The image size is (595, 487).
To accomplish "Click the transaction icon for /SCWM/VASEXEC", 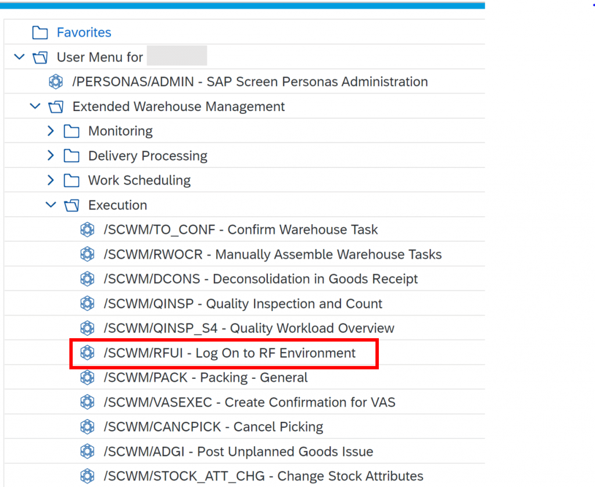I will click(x=87, y=402).
